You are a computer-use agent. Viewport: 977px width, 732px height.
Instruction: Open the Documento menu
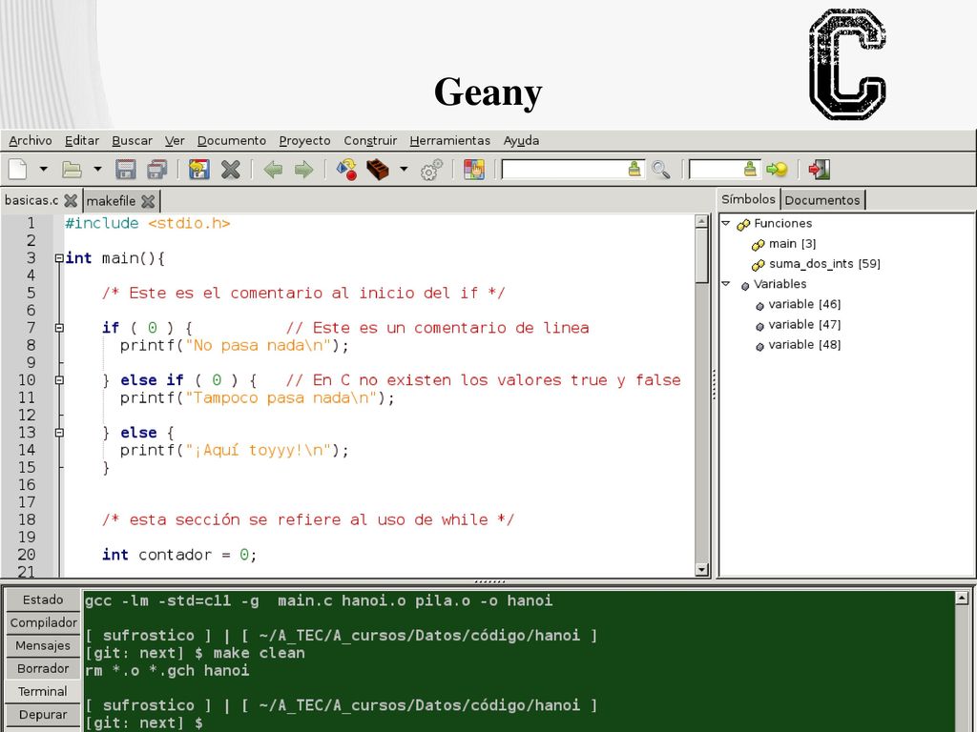232,141
